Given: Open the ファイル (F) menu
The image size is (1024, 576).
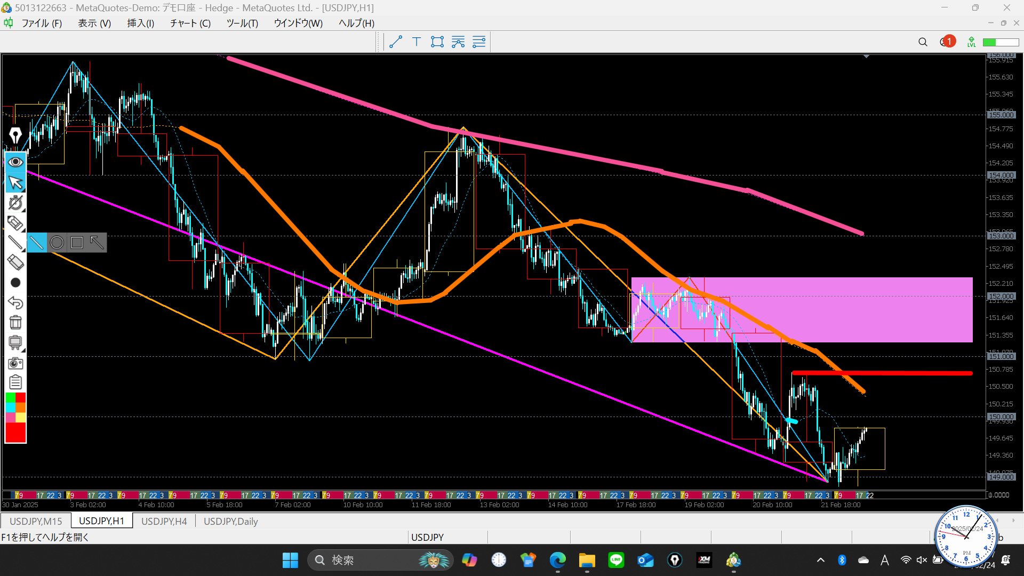Looking at the screenshot, I should pyautogui.click(x=42, y=23).
